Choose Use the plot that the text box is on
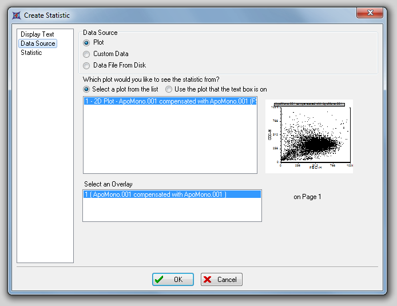The height and width of the screenshot is (306, 397). click(169, 89)
